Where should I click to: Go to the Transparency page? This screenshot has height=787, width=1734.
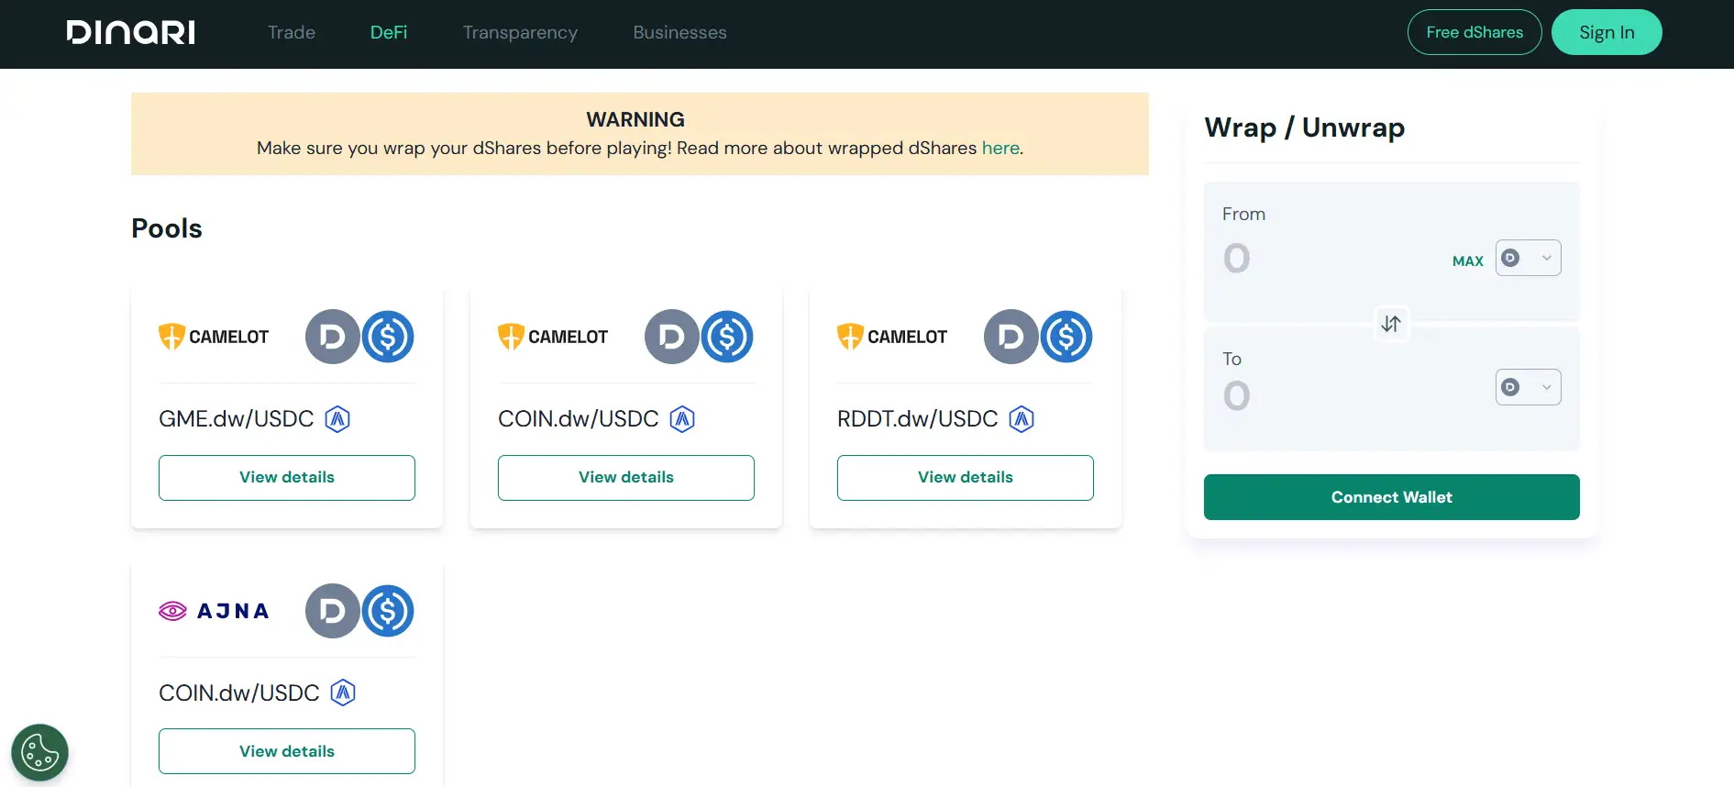(520, 33)
